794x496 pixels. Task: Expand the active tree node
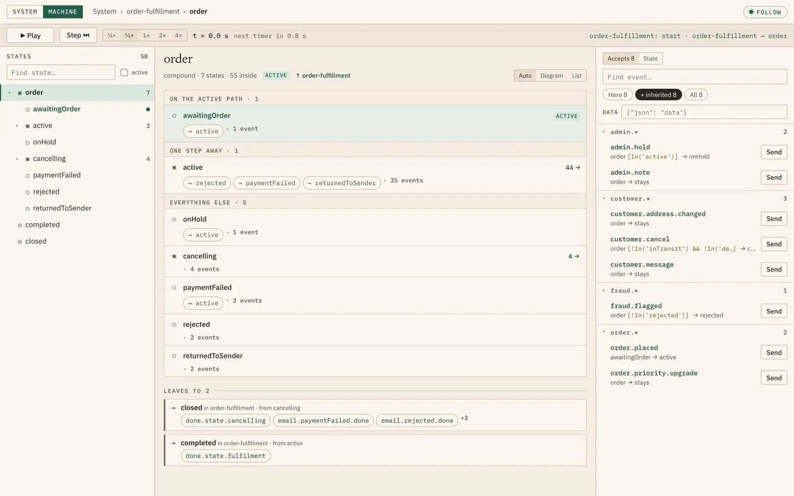17,126
